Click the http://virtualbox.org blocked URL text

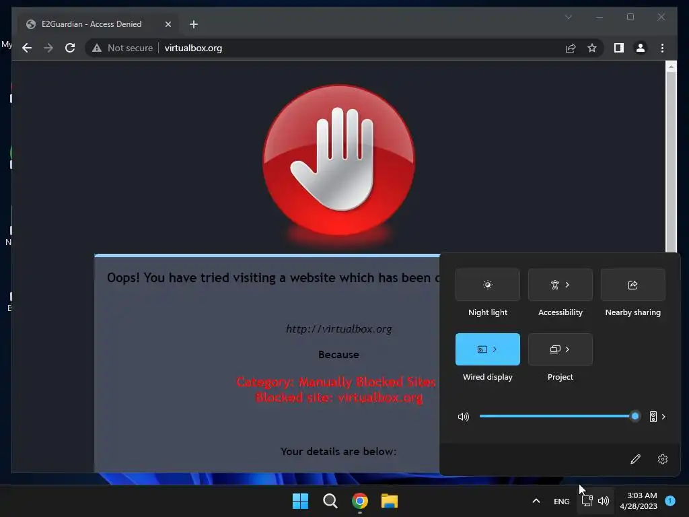click(x=339, y=329)
